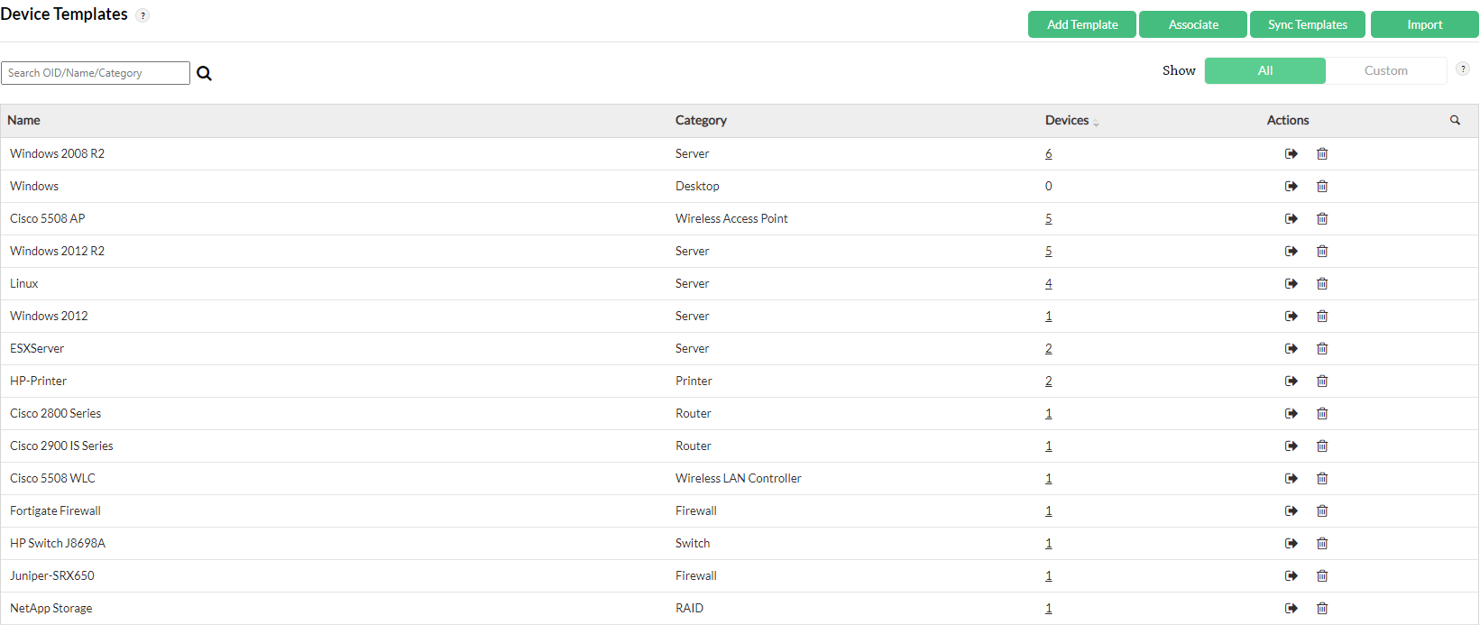
Task: Open the Cisco 5508 WLC template name
Action: point(52,478)
